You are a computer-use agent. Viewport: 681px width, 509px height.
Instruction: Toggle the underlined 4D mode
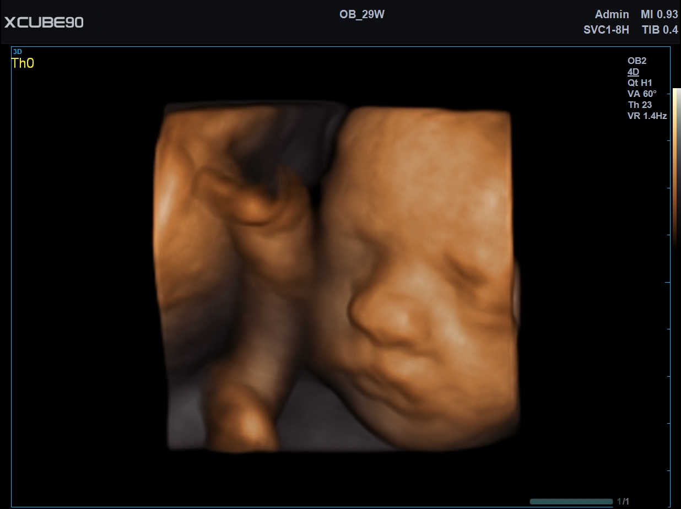tap(633, 72)
